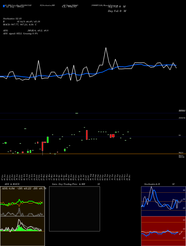Click the 'Intra Day Trading Price & MR' title
186x246 pixels.
(69, 184)
